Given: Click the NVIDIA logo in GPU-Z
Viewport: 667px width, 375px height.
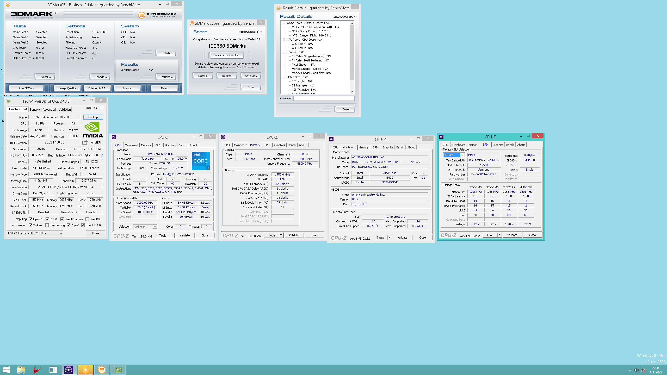Looking at the screenshot, I should tap(93, 130).
